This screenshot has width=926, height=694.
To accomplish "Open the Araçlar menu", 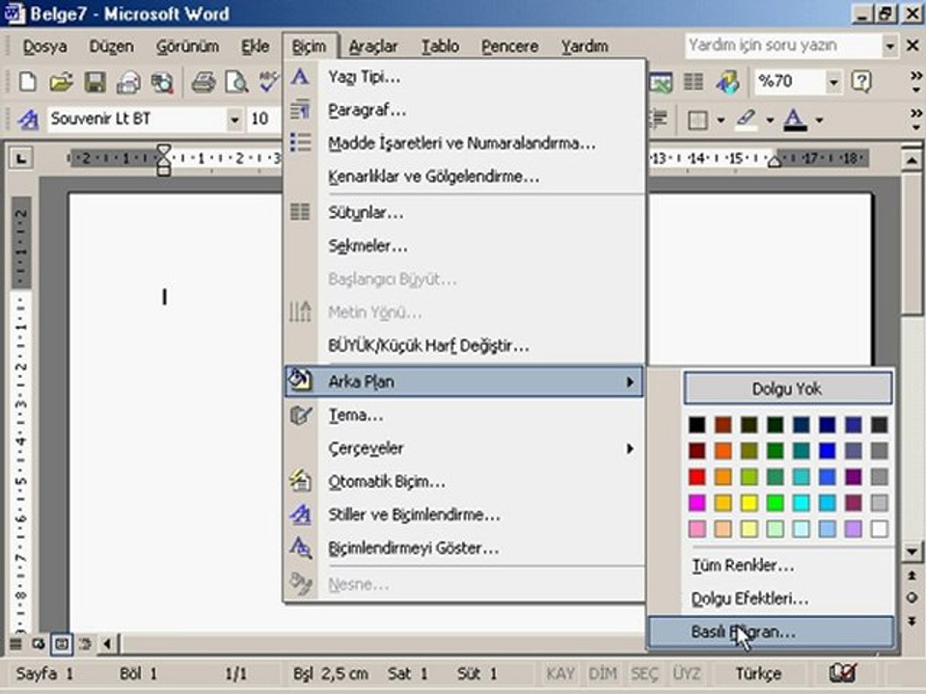I will 373,46.
